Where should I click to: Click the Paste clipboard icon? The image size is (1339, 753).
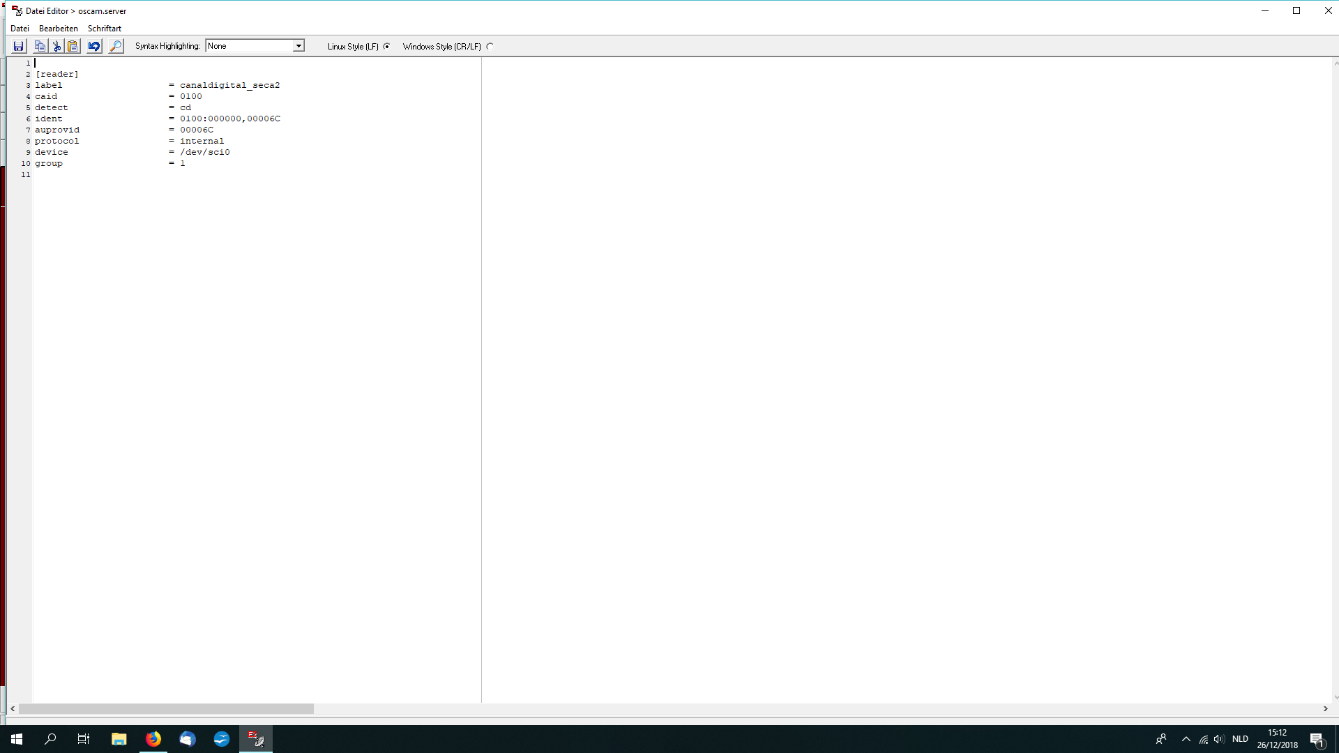pos(73,46)
